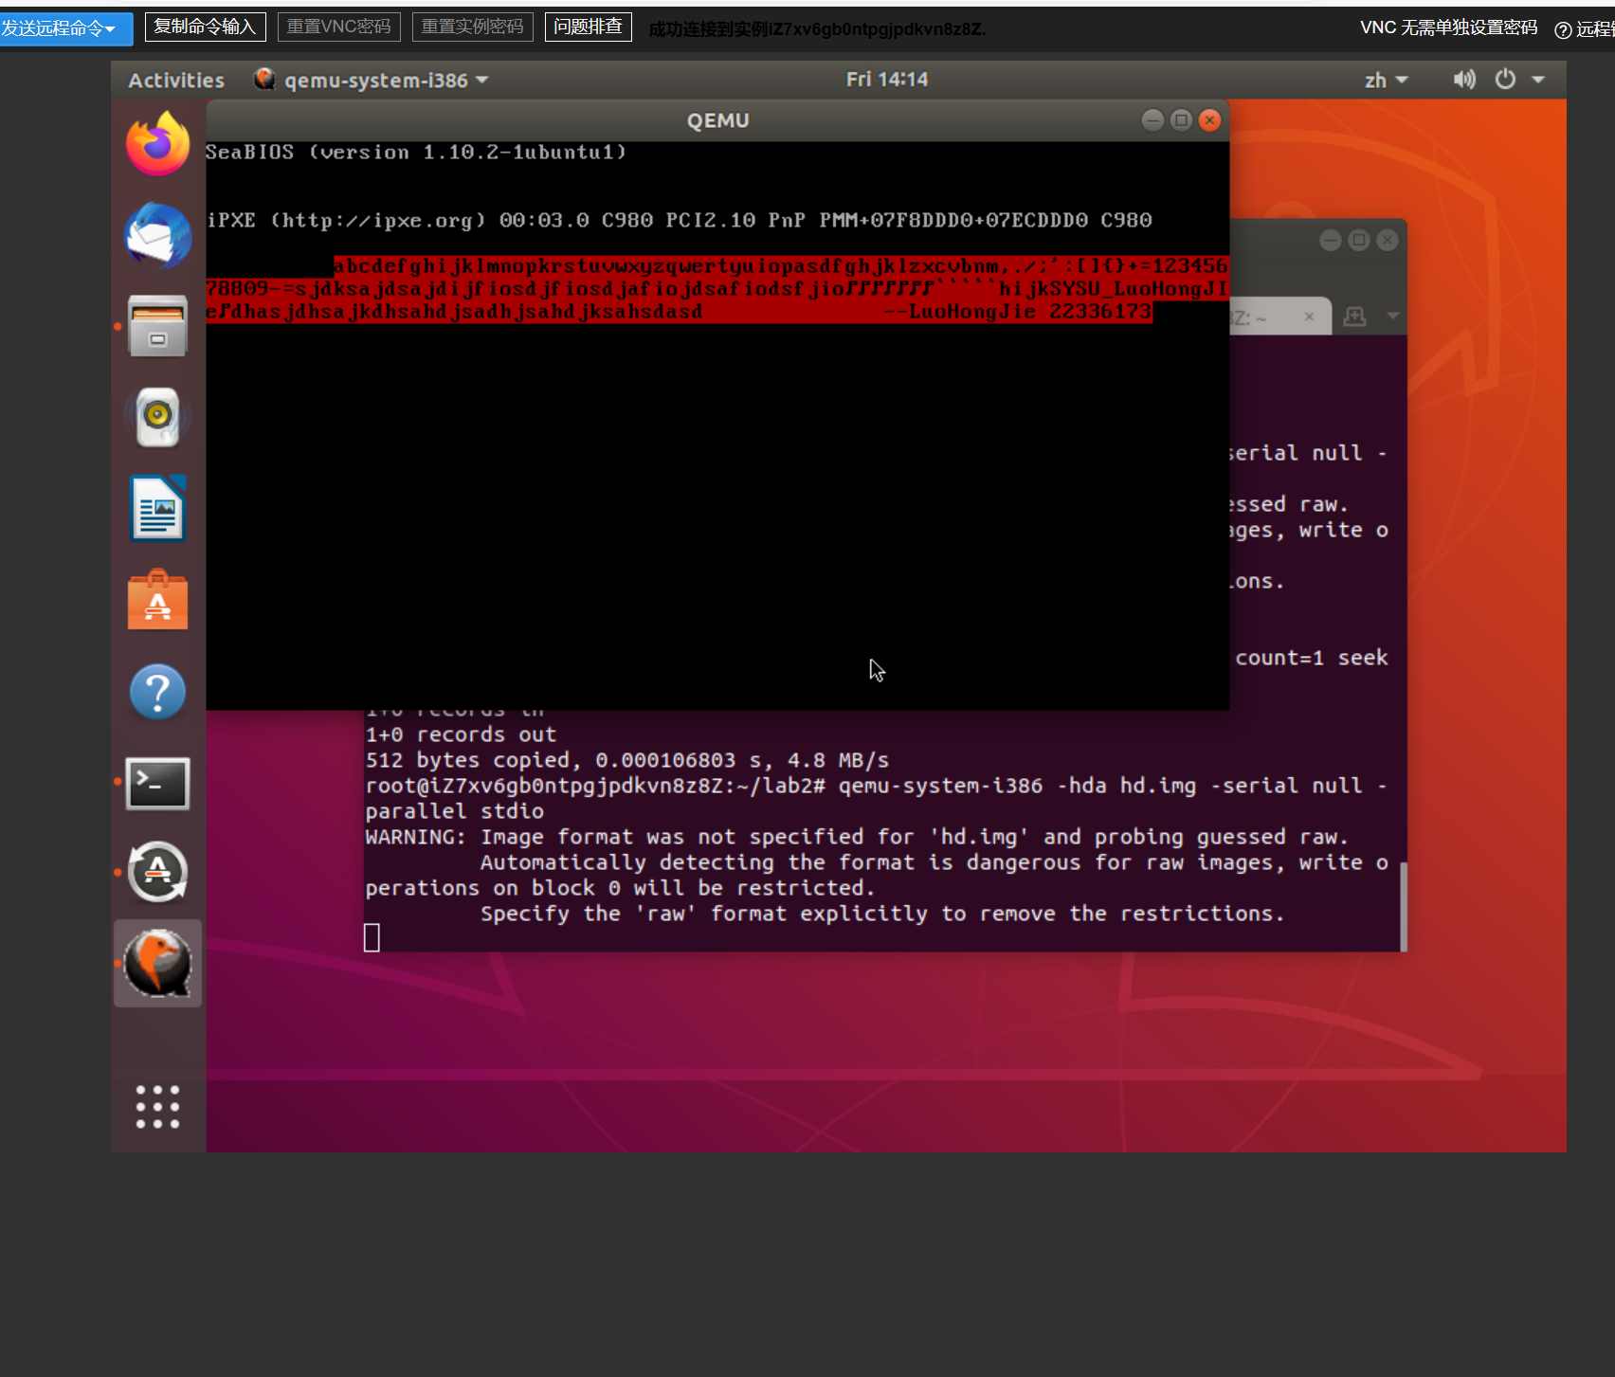Click the 复制命令输入 button
The height and width of the screenshot is (1377, 1615).
click(205, 27)
